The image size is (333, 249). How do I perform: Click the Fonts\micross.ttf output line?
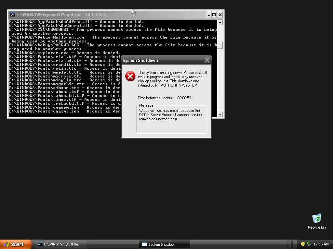pyautogui.click(x=65, y=76)
